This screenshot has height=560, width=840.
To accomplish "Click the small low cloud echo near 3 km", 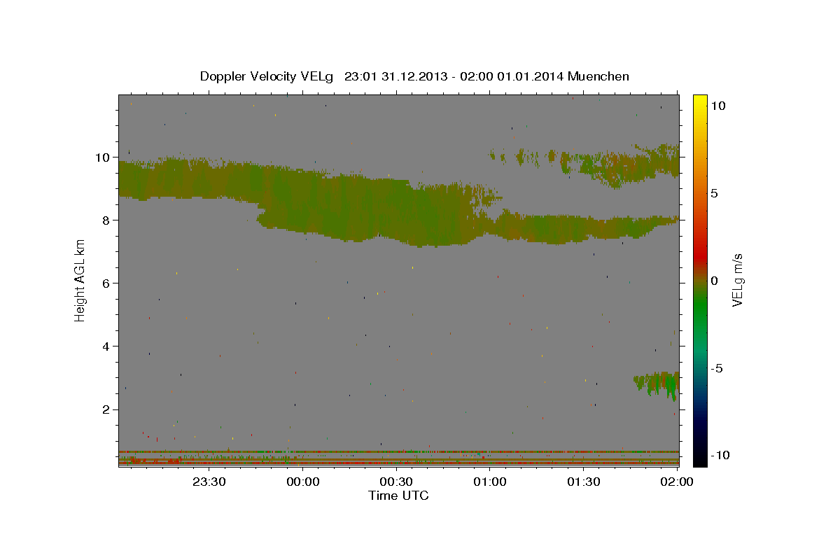I will pyautogui.click(x=657, y=385).
